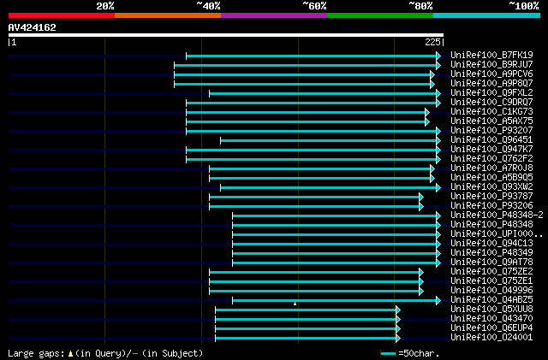548x360 pixels.
Task: Select the UniRef100_C1KG73 label
Action: click(x=491, y=111)
